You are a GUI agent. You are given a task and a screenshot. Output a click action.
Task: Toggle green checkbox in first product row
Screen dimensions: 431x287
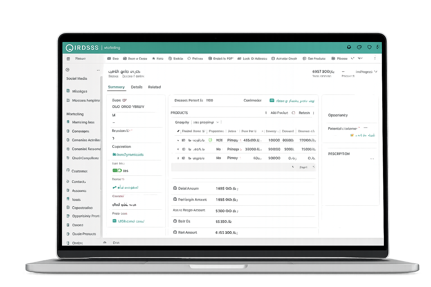(210, 140)
